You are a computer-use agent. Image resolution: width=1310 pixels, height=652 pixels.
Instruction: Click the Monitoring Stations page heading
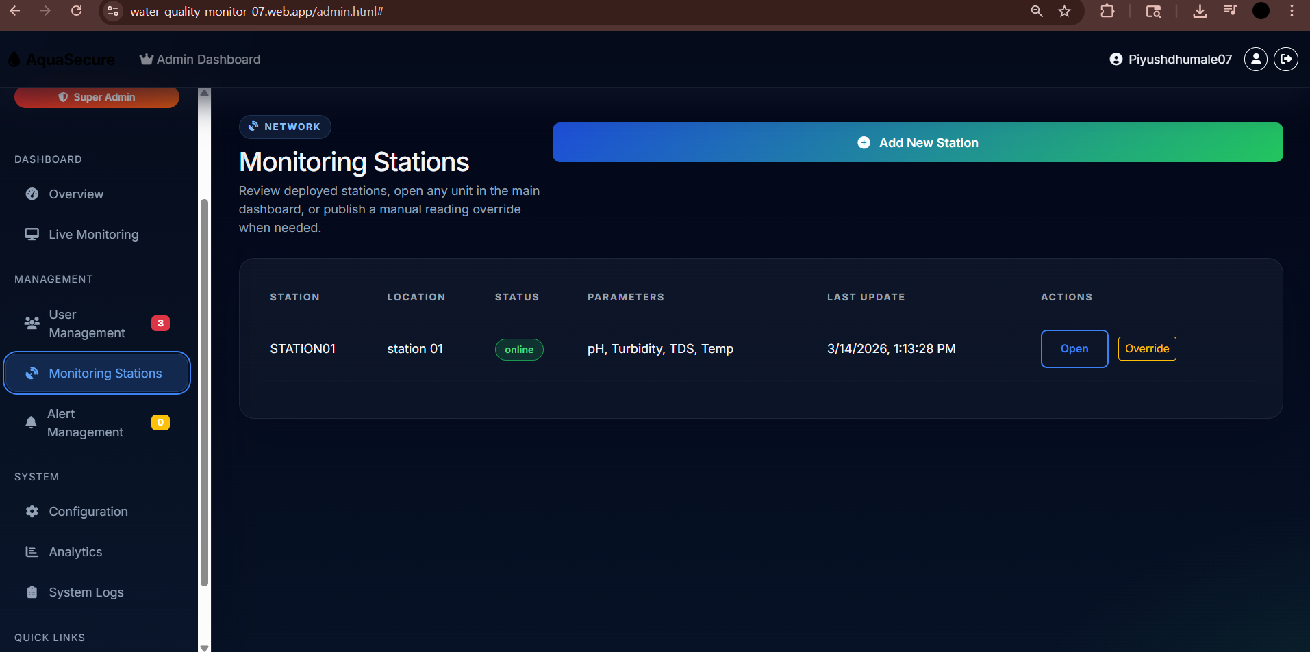click(354, 162)
